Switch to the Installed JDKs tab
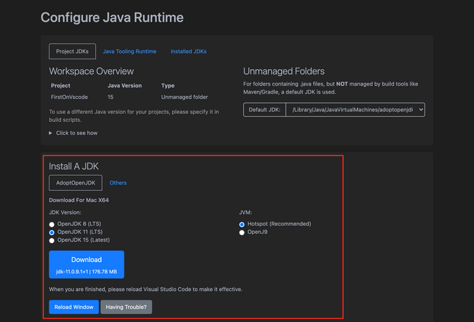Viewport: 474px width, 322px height. click(x=188, y=51)
